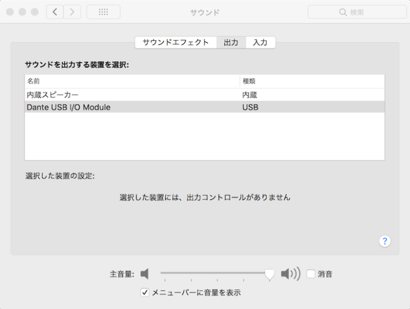Enable the 消音 mute checkbox
The image size is (410, 309).
pos(310,273)
